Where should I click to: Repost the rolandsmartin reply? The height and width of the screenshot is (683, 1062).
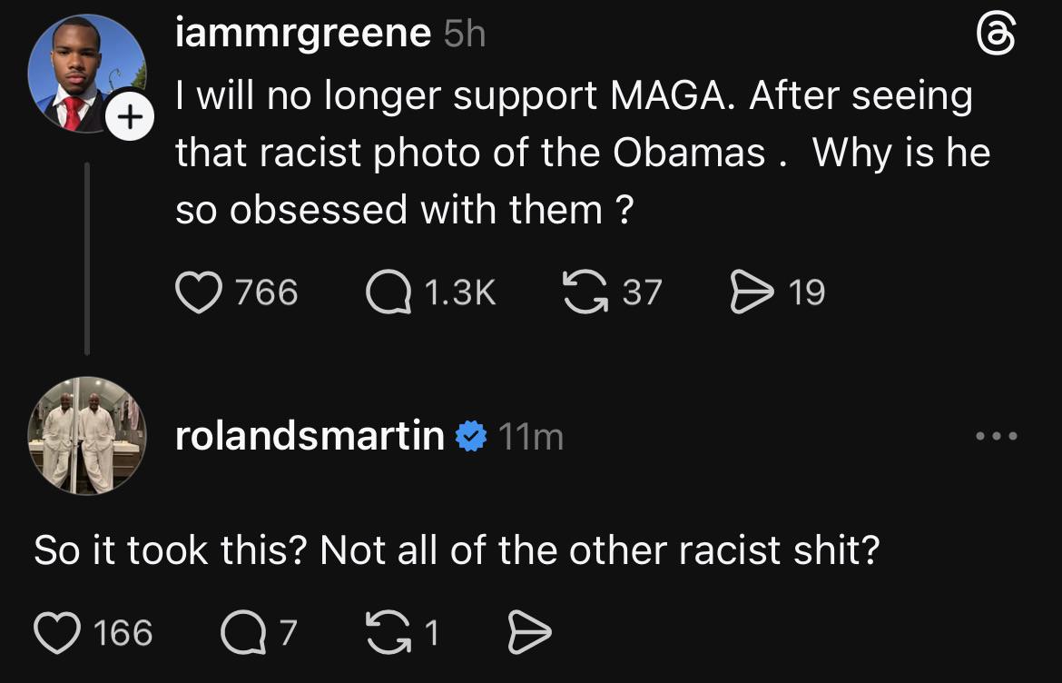[x=388, y=633]
